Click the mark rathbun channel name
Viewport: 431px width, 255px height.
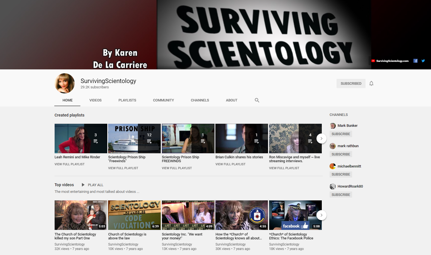click(348, 146)
